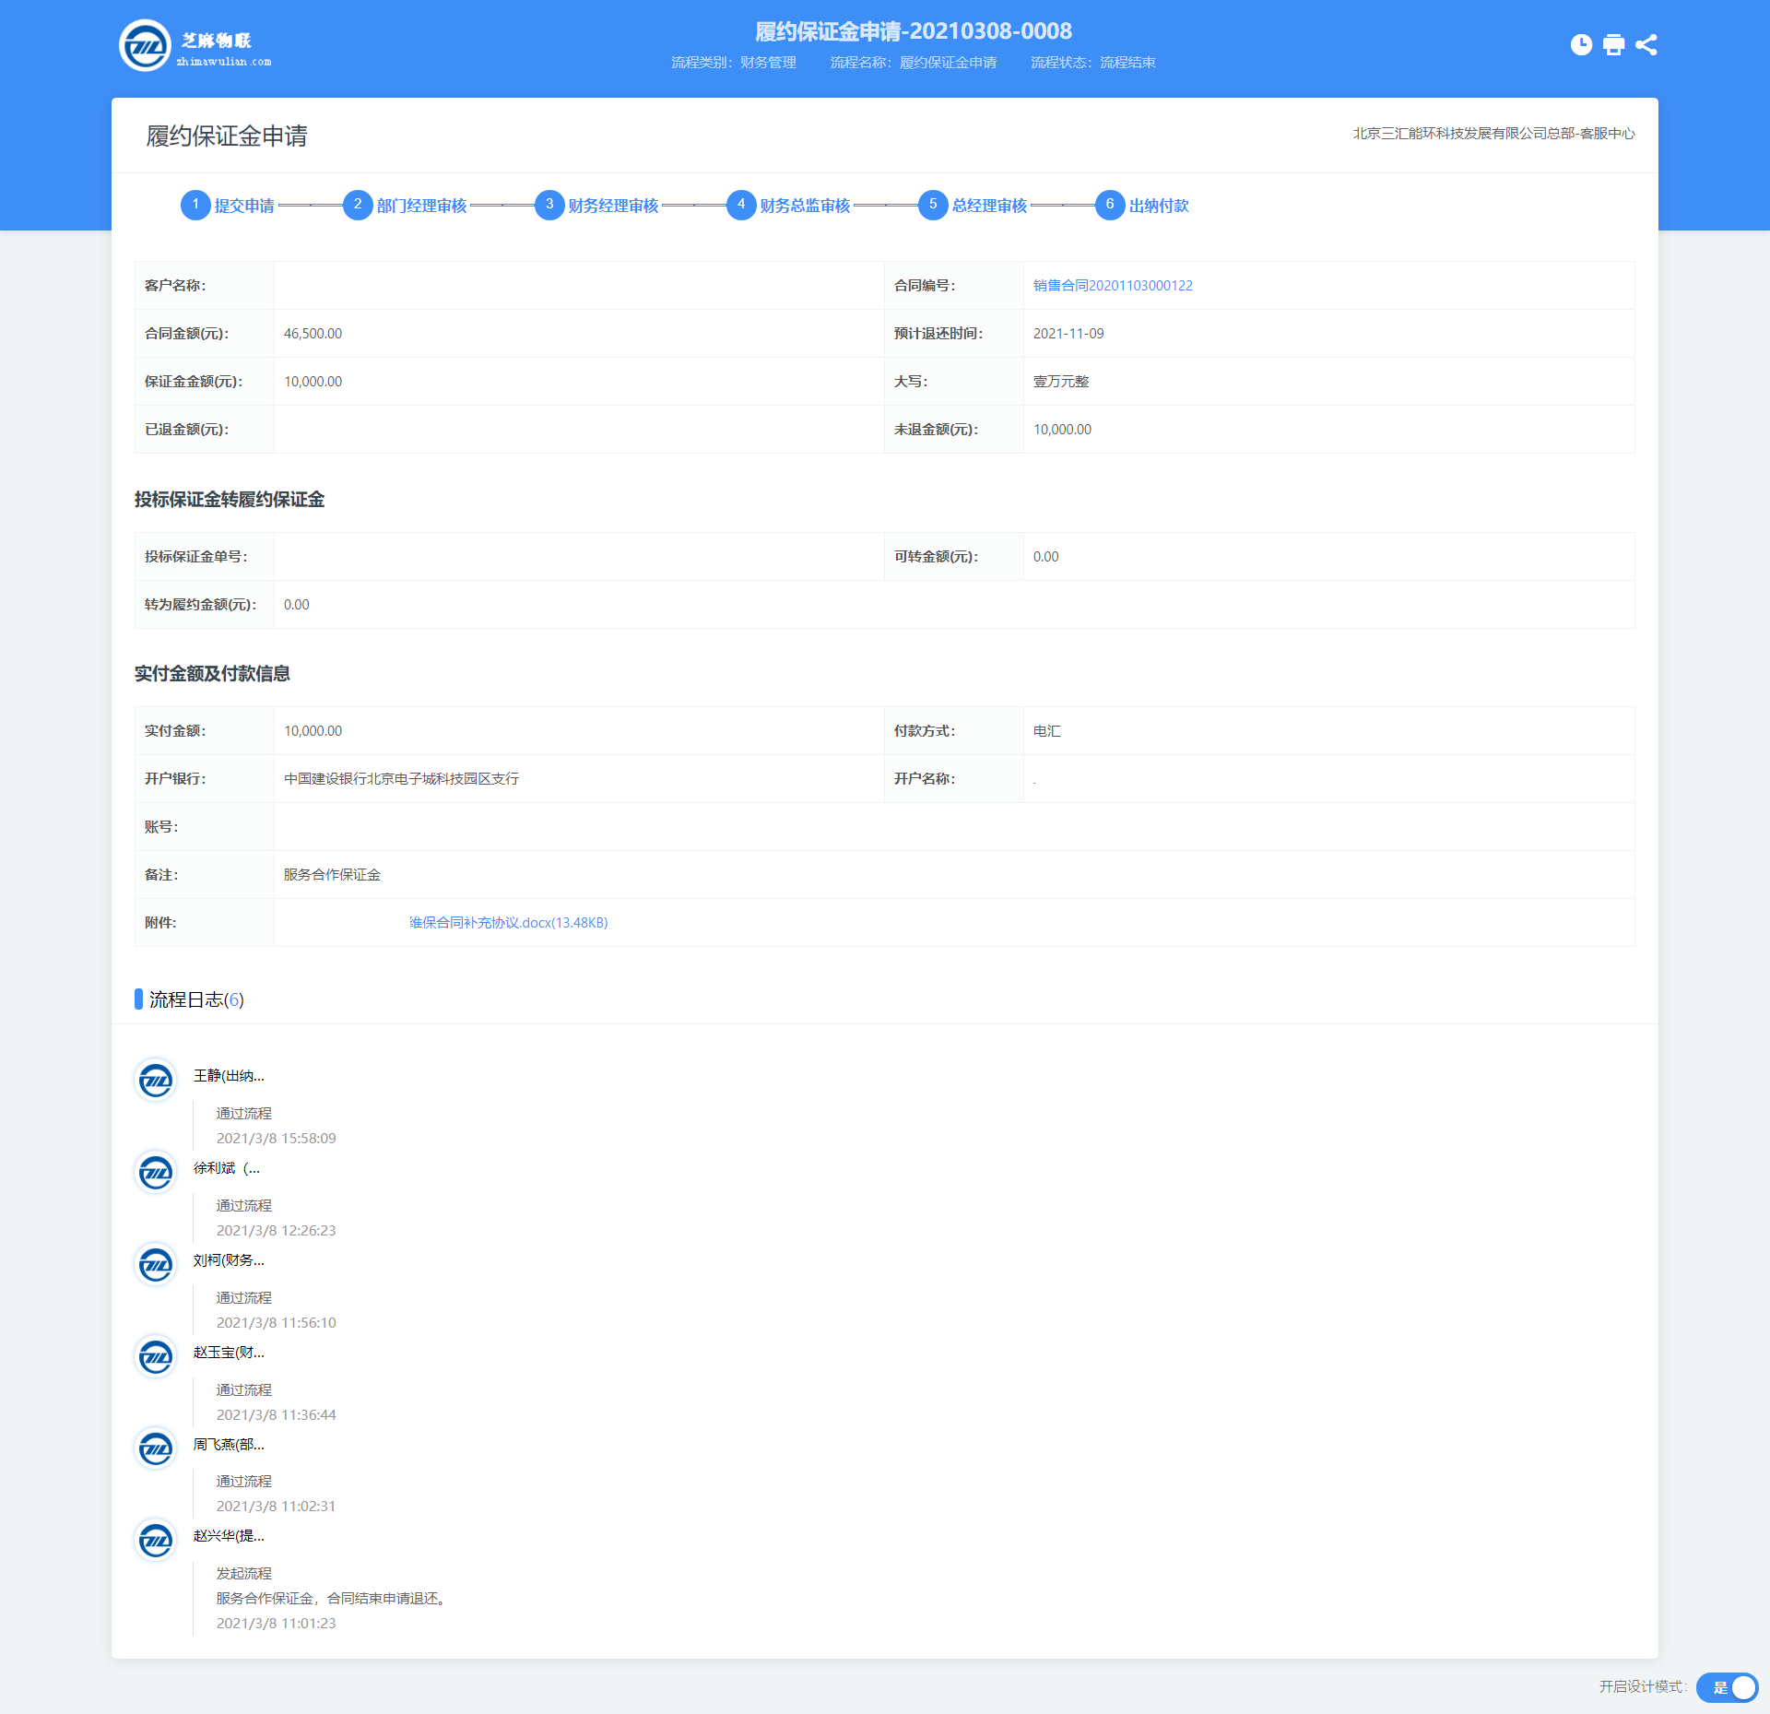1770x1714 pixels.
Task: Click remark value 服务合作保证金
Action: (x=332, y=875)
